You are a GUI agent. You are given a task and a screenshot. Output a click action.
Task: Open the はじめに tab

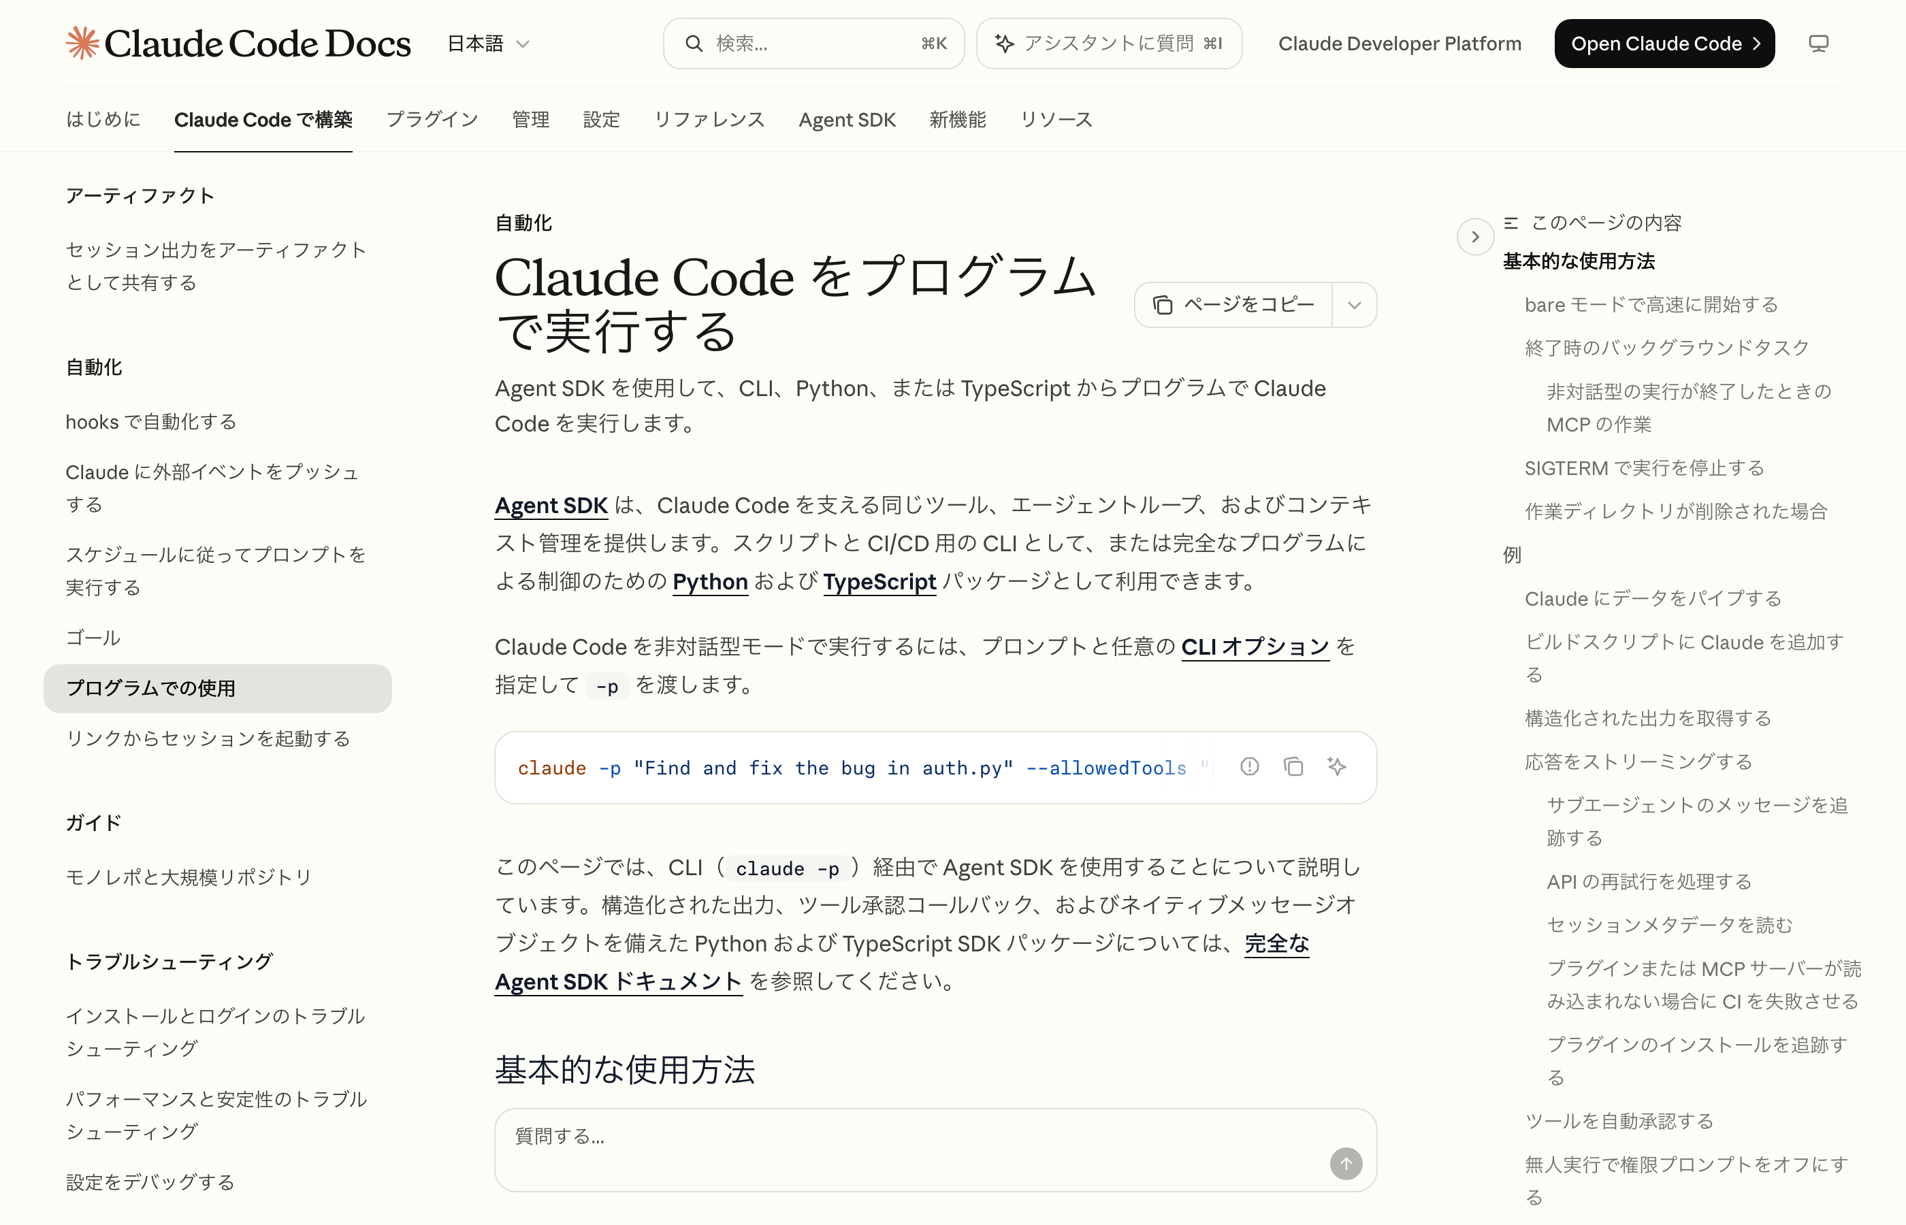[103, 119]
